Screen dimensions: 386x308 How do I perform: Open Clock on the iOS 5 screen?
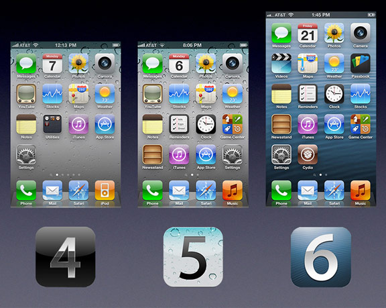coord(206,124)
